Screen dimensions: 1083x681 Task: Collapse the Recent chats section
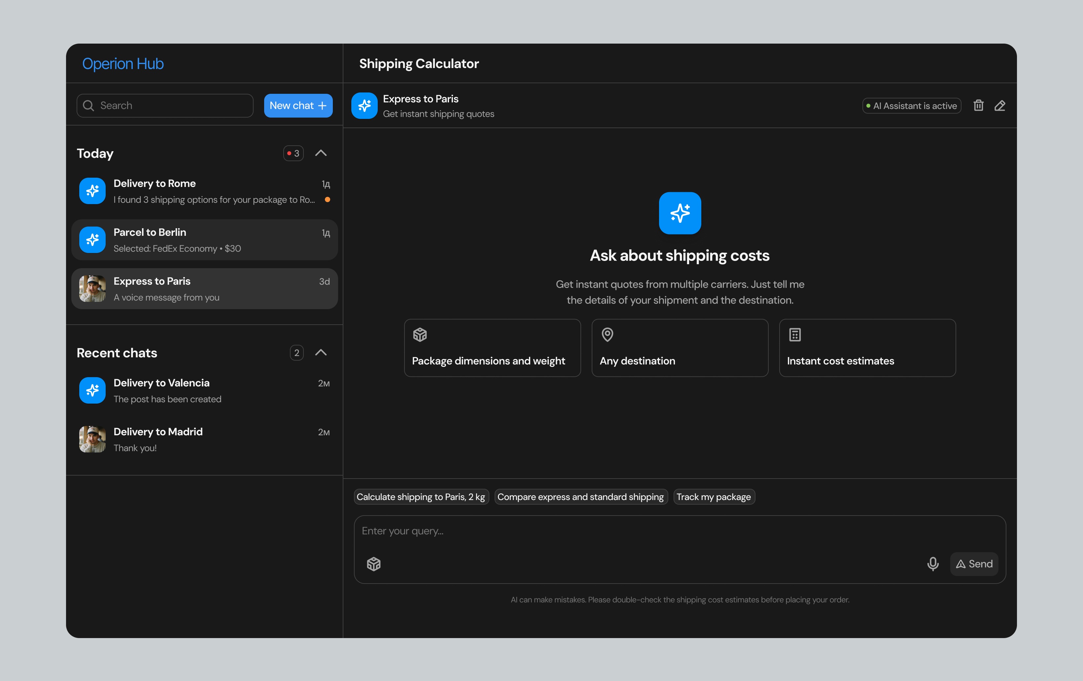pyautogui.click(x=321, y=353)
